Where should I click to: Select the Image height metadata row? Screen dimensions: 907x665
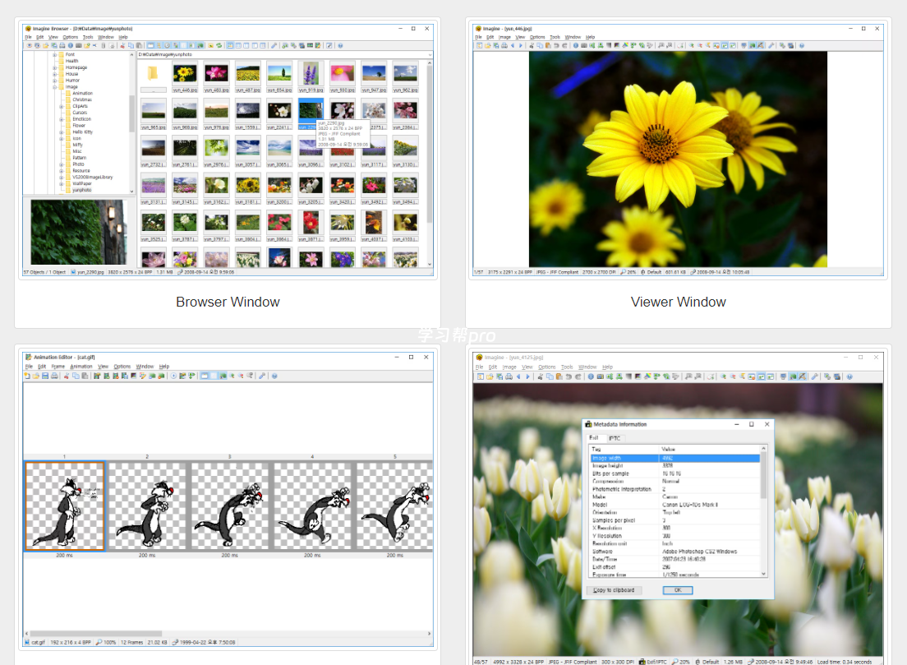(x=675, y=465)
